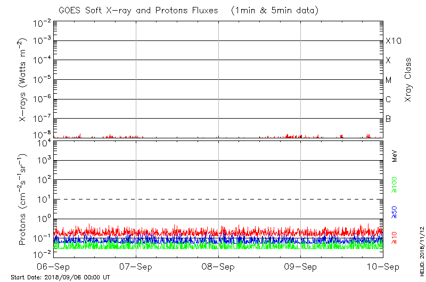Click the 'C' X-ray class label
426x282 pixels.
[389, 99]
